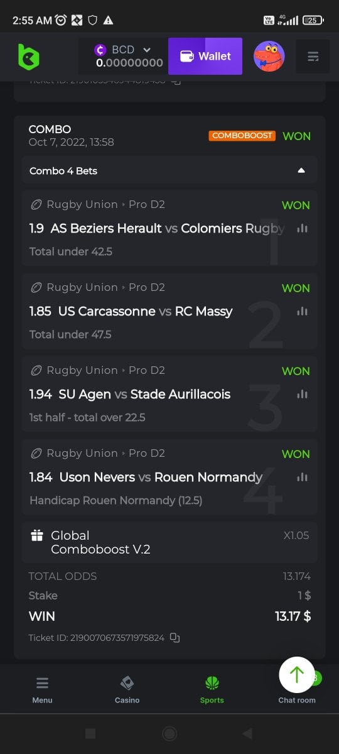The height and width of the screenshot is (754, 339).
Task: Open the Wallet
Action: tap(205, 56)
